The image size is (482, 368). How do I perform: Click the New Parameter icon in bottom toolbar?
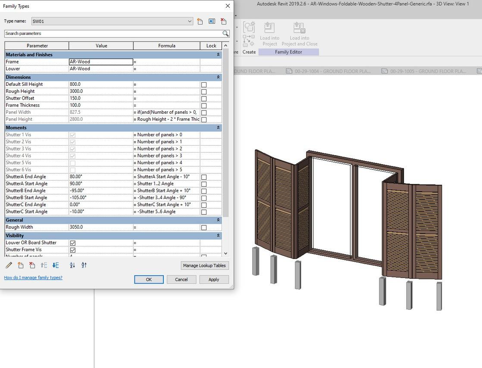click(x=20, y=265)
